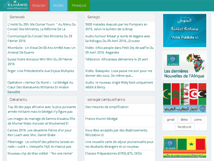This screenshot has width=214, height=161.
Task: Open the Dakaractu section header
Action: [x=42, y=100]
